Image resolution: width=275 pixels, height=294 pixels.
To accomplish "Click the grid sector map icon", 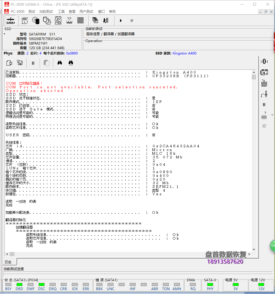I will [80, 20].
